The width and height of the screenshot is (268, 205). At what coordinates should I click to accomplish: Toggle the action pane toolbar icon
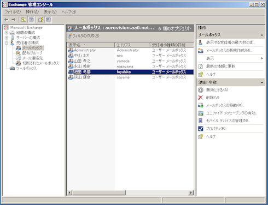coord(48,20)
